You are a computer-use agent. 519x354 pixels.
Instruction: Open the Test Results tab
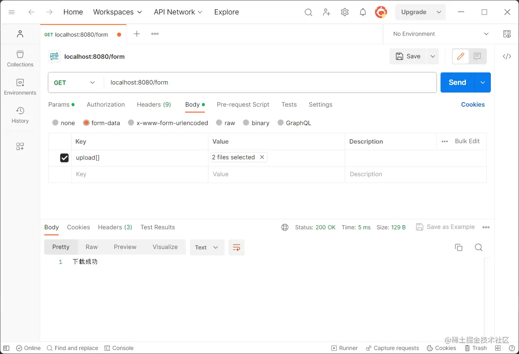coord(158,227)
